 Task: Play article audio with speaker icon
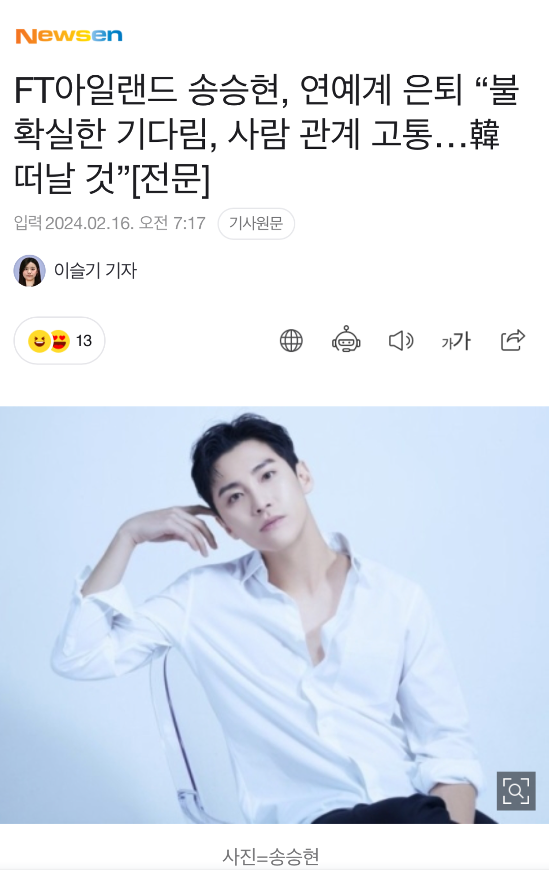(401, 341)
